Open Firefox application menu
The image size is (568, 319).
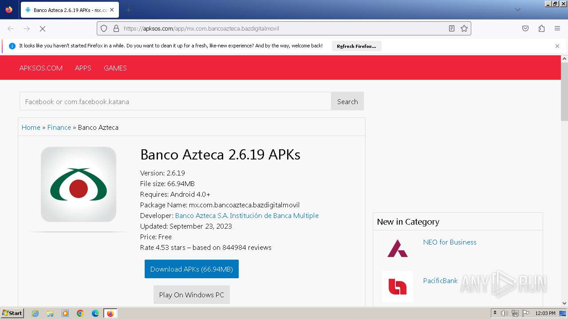click(x=557, y=28)
